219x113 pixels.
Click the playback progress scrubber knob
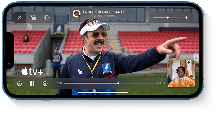118,84
